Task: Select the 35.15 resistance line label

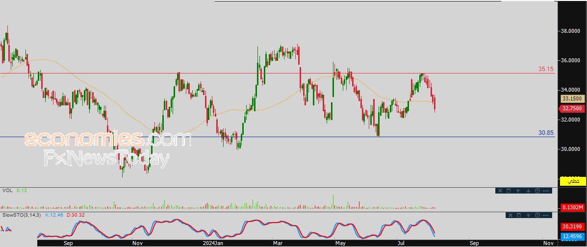Action: point(546,69)
